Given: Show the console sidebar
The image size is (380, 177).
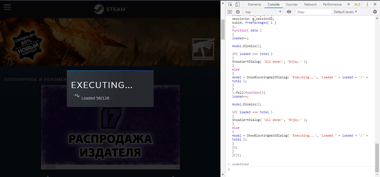Looking at the screenshot, I should tap(230, 12).
